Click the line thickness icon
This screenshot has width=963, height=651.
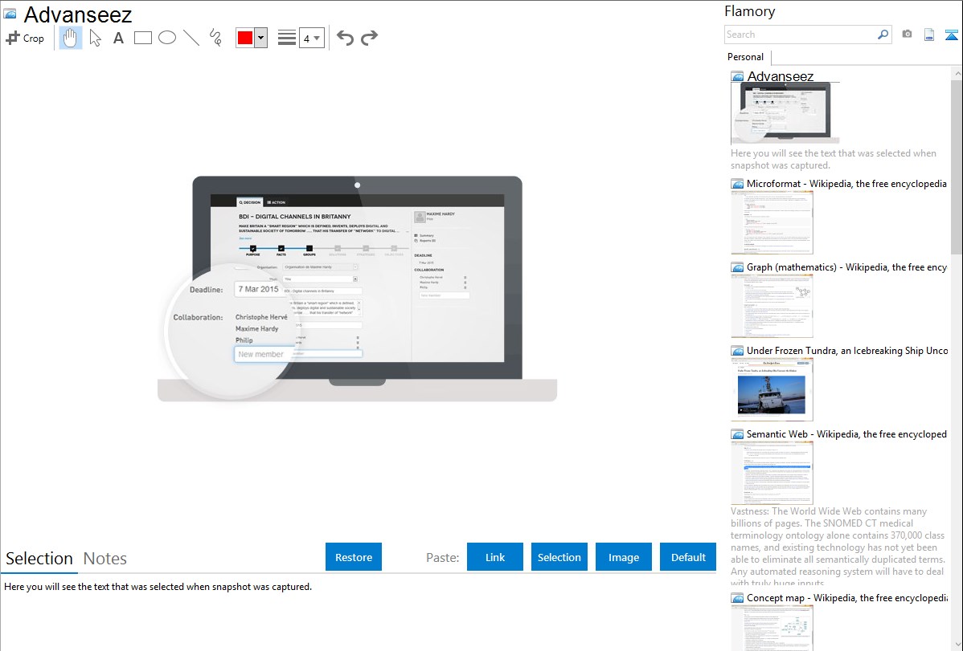pyautogui.click(x=286, y=38)
